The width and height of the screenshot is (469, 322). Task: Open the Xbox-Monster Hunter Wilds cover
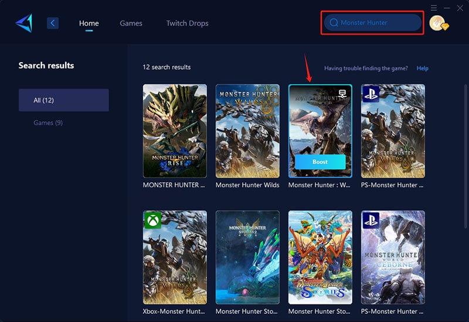[x=175, y=258]
